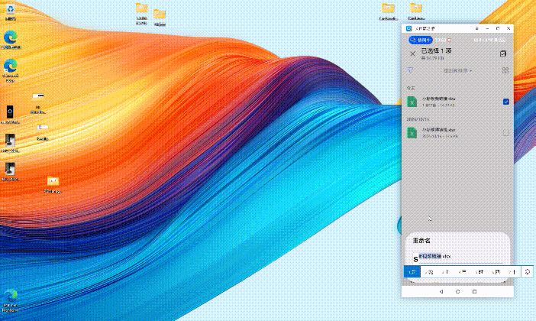The image size is (536, 321).
Task: Choose seventh IME candidate in candidate bar
Action: (512, 272)
